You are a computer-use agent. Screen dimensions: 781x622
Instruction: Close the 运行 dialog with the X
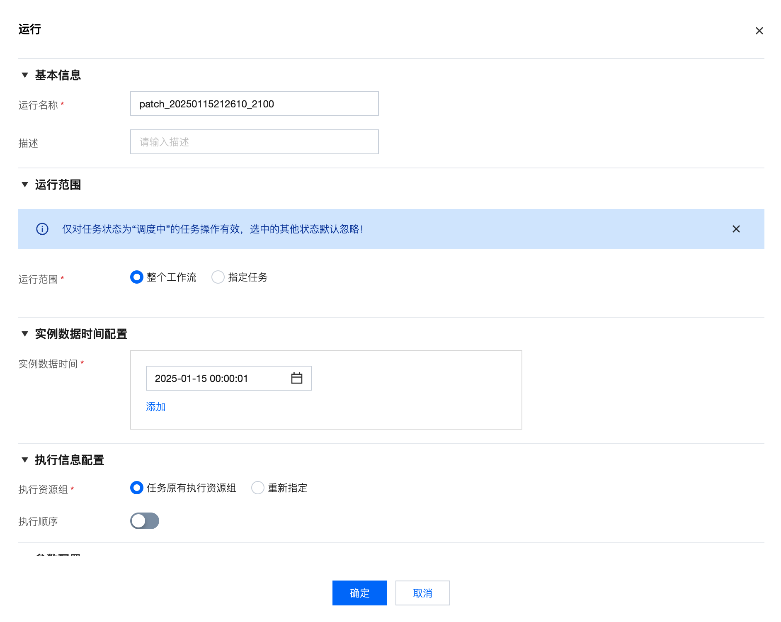[759, 31]
